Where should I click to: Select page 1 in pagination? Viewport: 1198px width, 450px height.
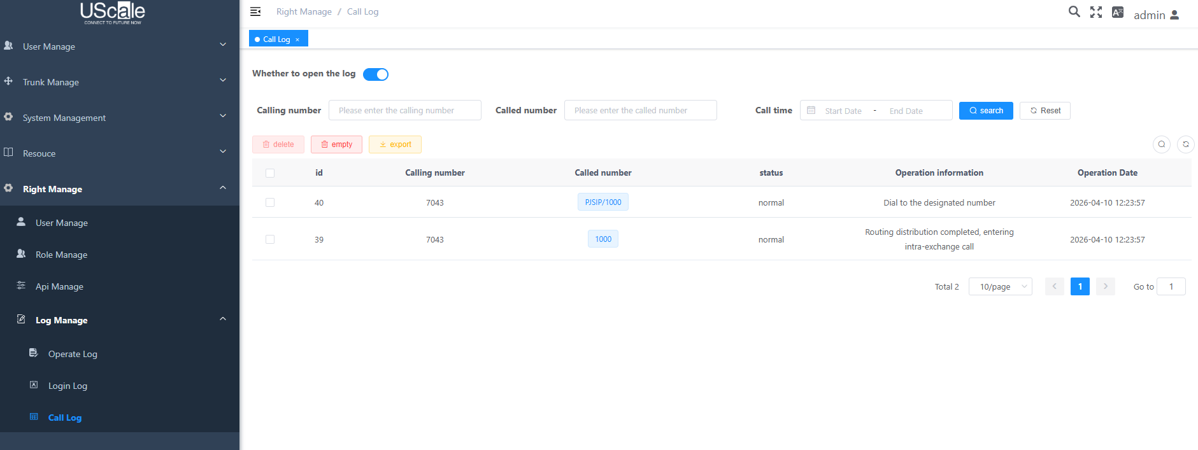point(1080,286)
